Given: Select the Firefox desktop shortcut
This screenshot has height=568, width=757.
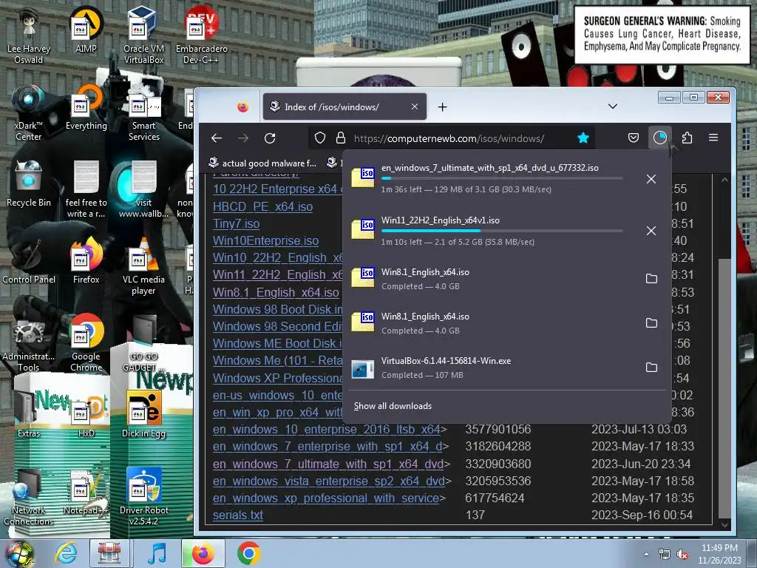Looking at the screenshot, I should click(86, 260).
